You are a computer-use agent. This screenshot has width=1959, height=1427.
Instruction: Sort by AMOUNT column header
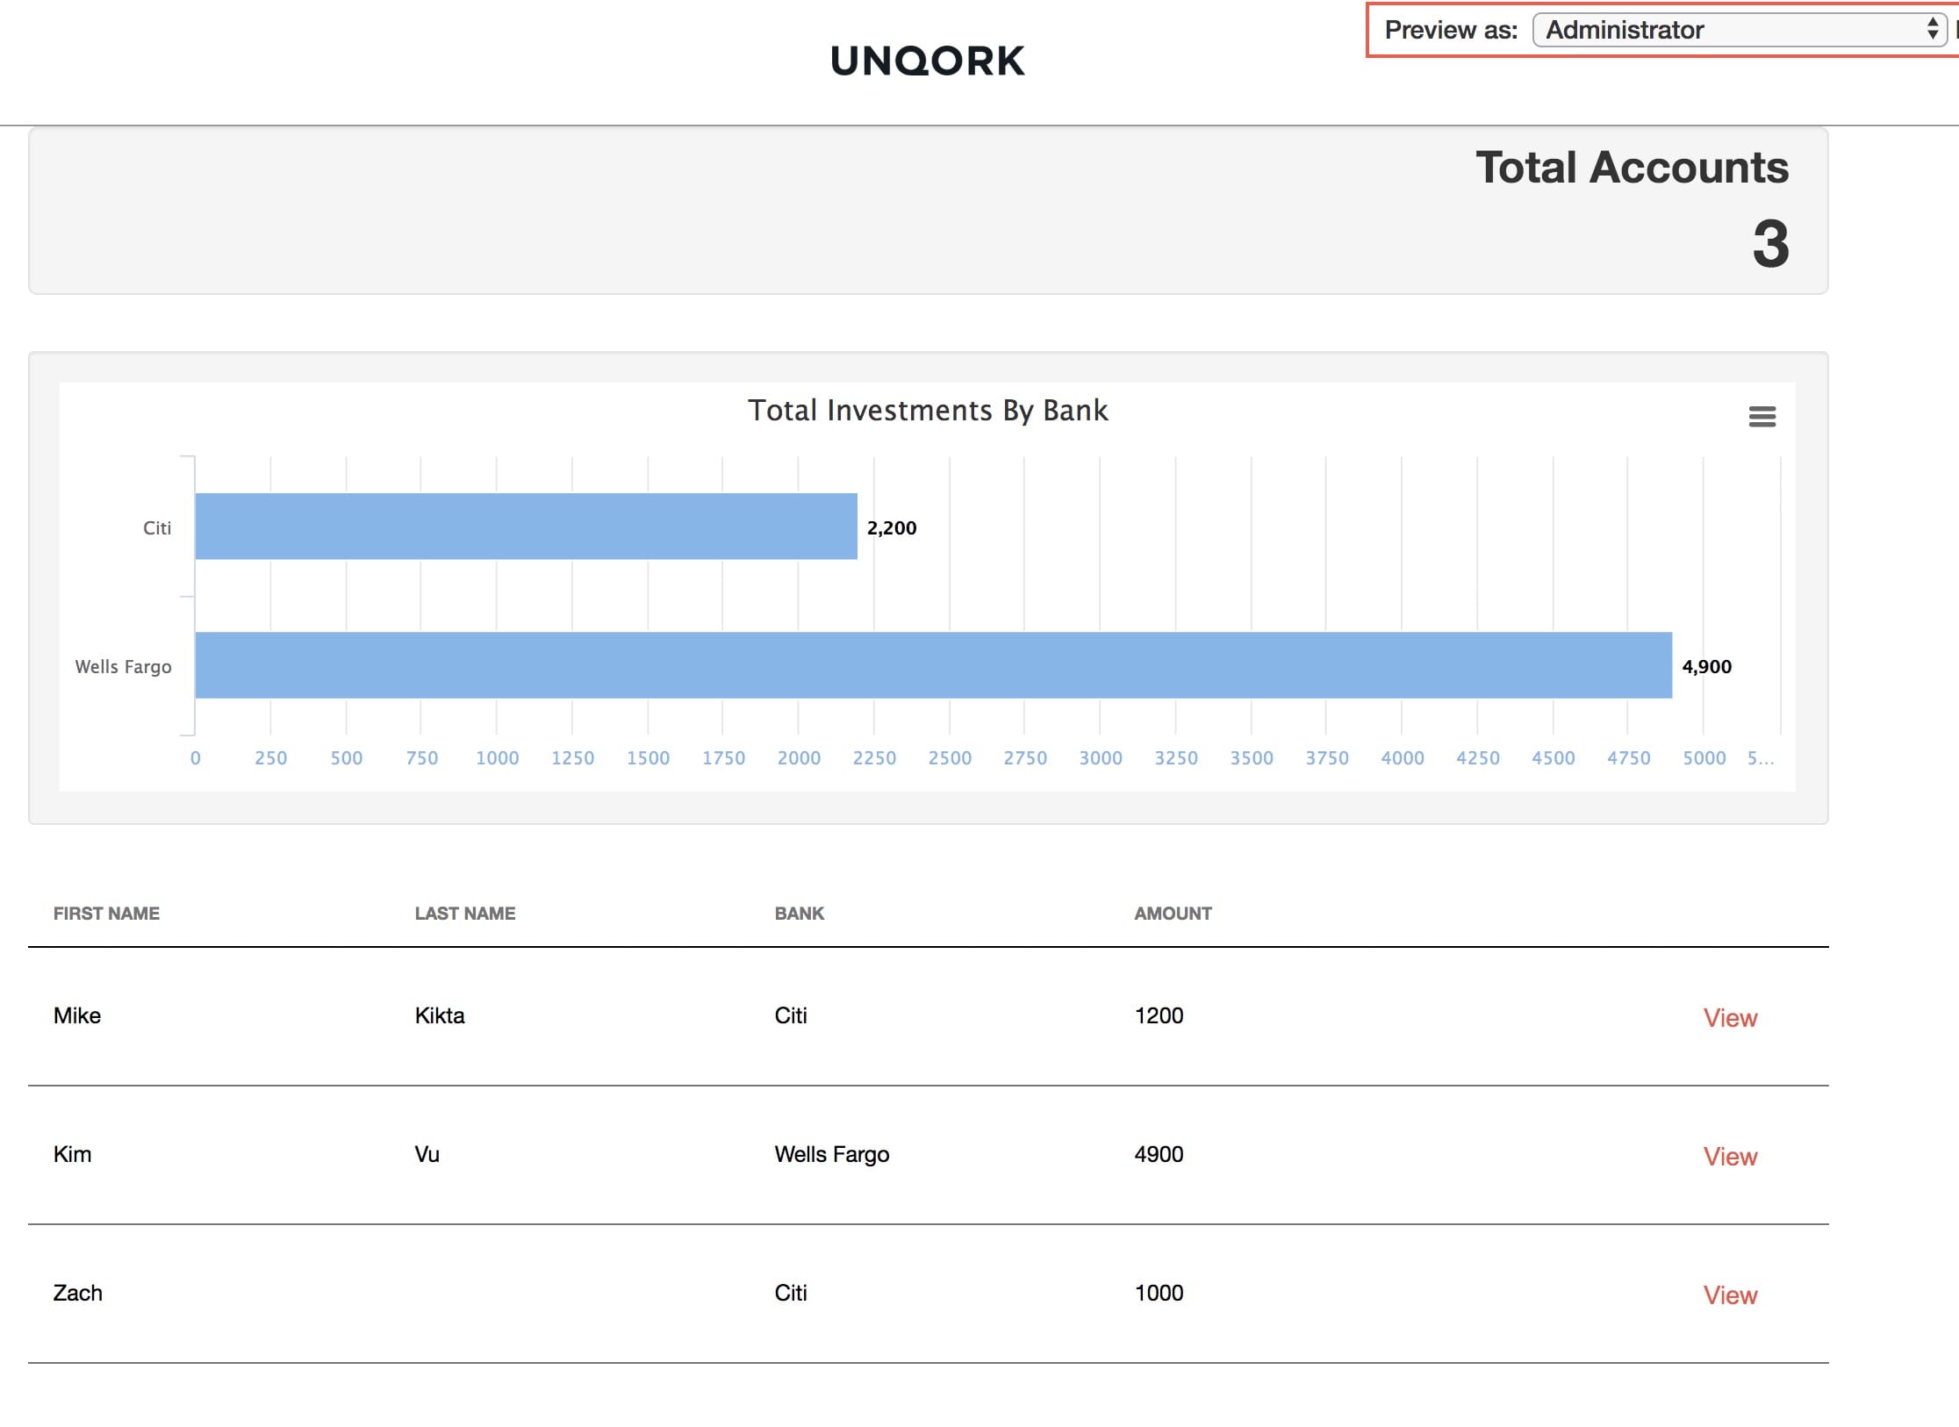coord(1173,914)
